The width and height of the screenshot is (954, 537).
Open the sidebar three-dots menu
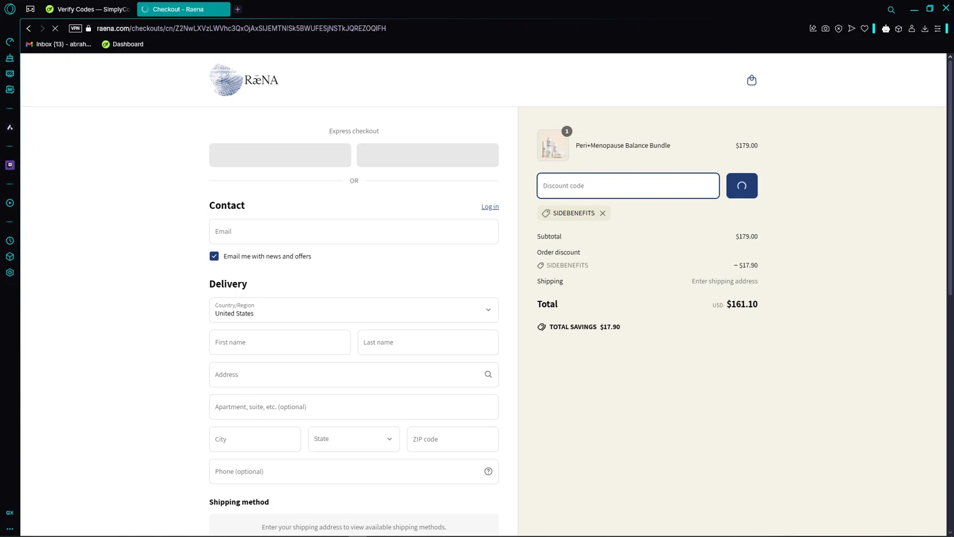pyautogui.click(x=10, y=529)
